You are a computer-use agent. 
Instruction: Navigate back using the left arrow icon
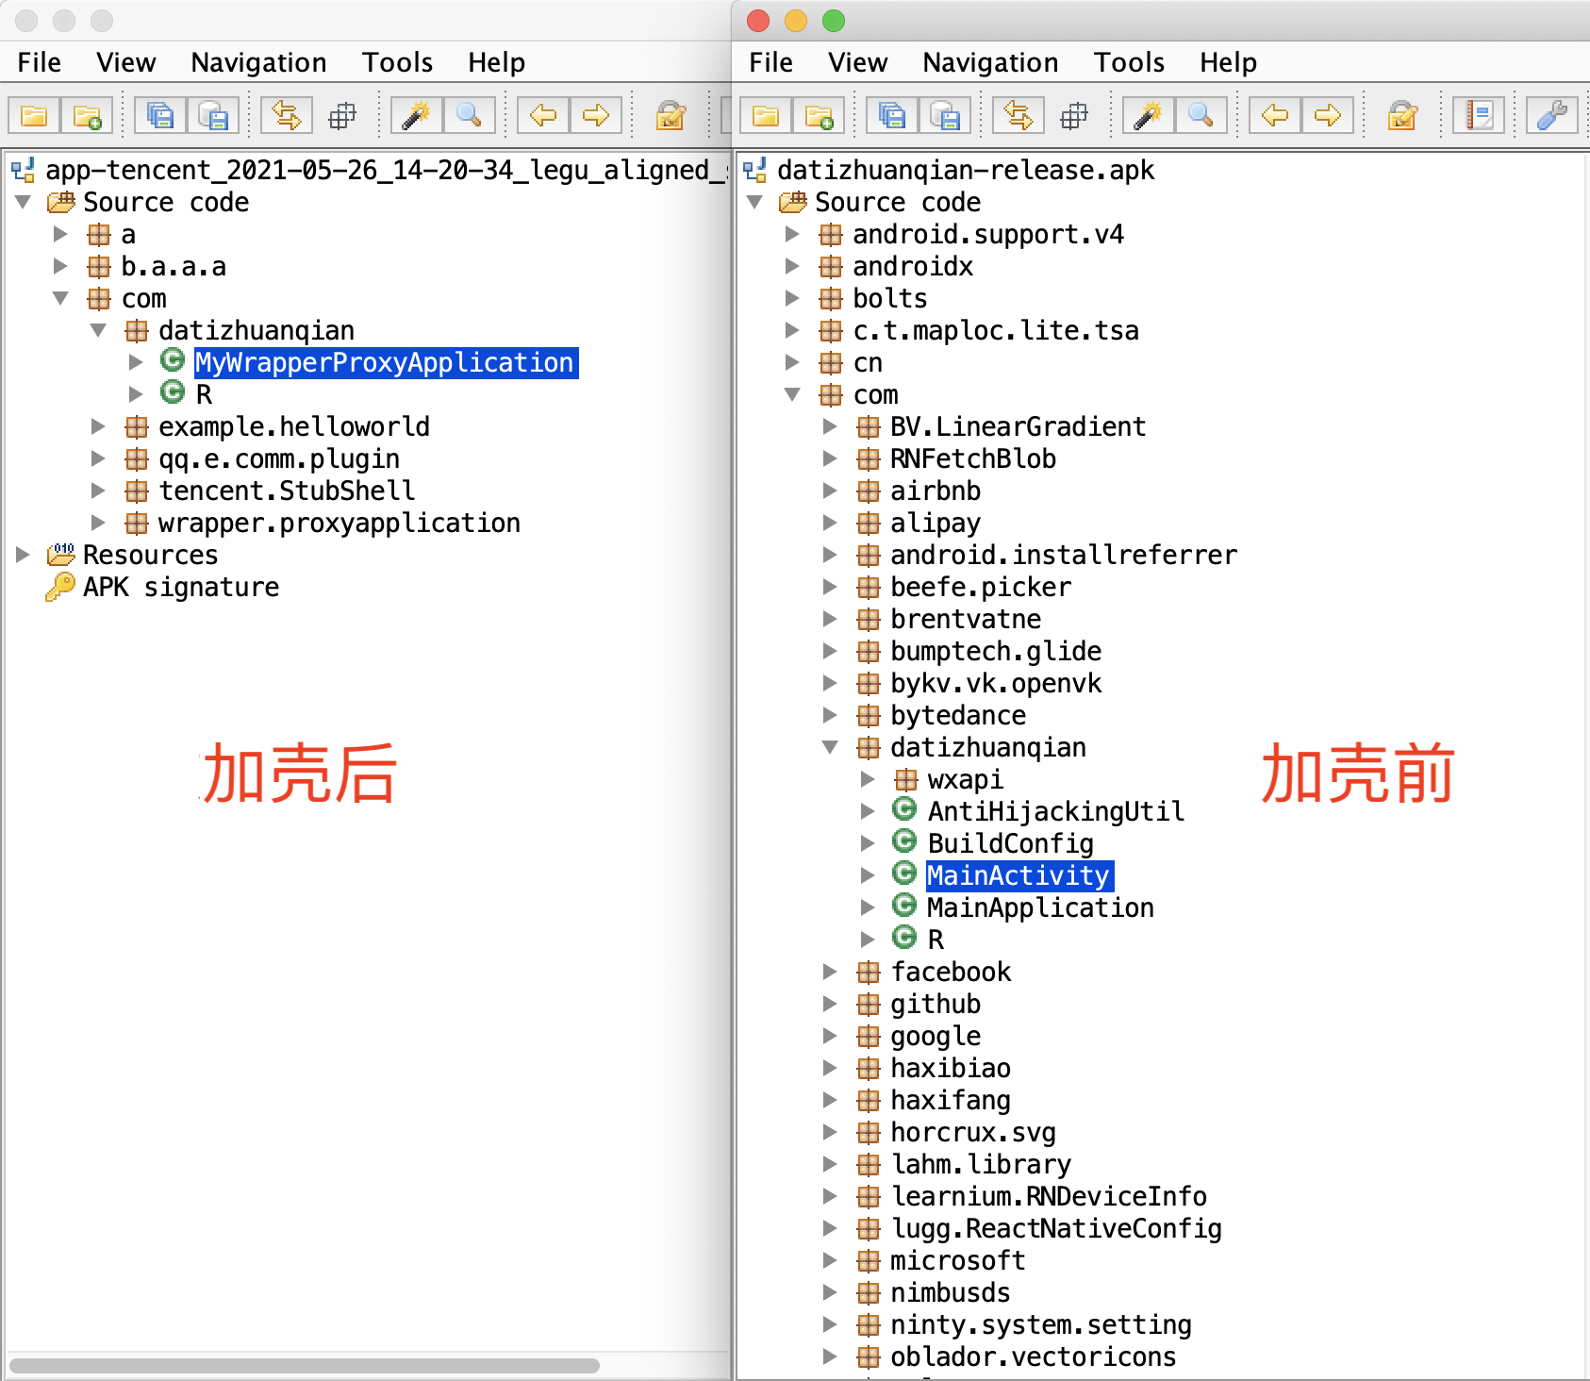click(540, 115)
